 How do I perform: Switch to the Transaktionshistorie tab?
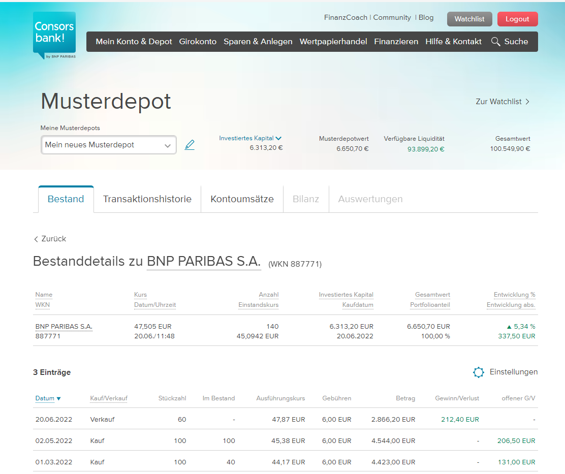tap(147, 199)
